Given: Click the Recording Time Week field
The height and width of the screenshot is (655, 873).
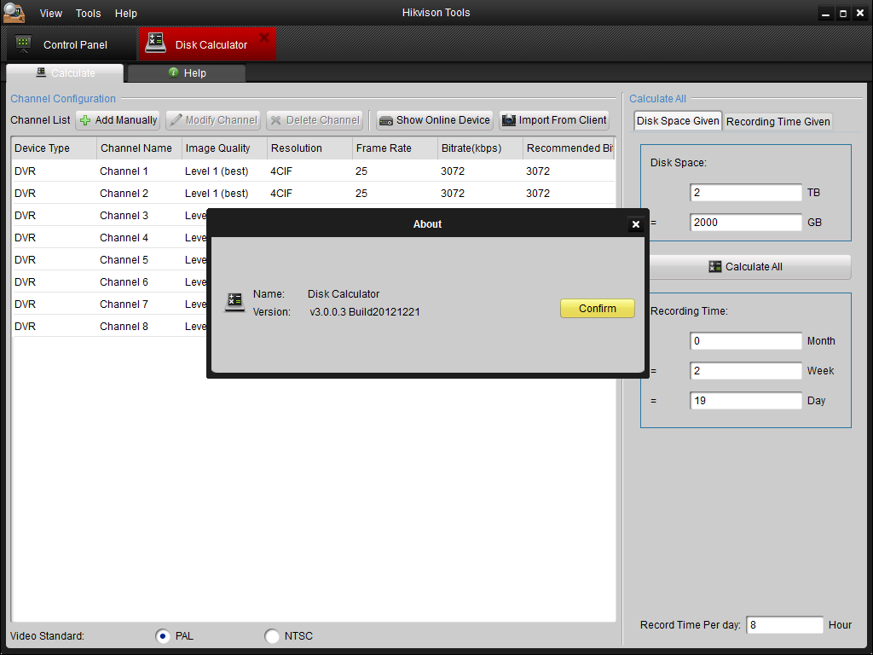Looking at the screenshot, I should [x=745, y=371].
